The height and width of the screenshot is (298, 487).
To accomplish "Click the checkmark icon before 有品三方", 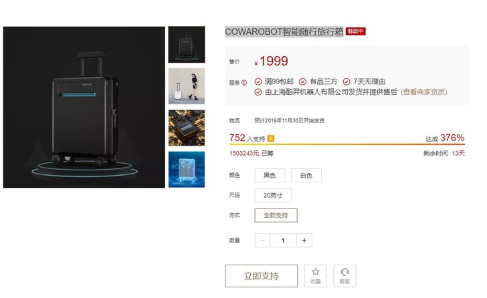I will click(302, 82).
